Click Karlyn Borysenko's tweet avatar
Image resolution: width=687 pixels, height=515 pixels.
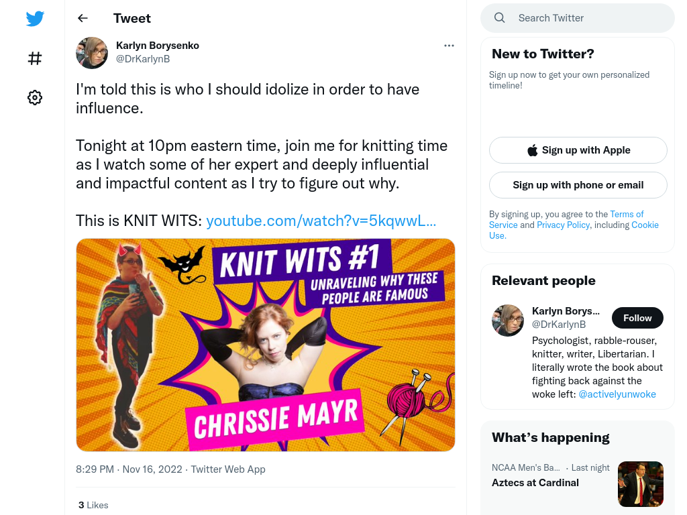pyautogui.click(x=92, y=52)
